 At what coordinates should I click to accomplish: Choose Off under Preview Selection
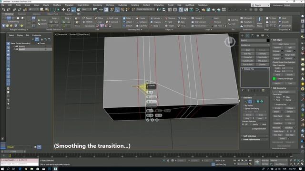(x=243, y=124)
